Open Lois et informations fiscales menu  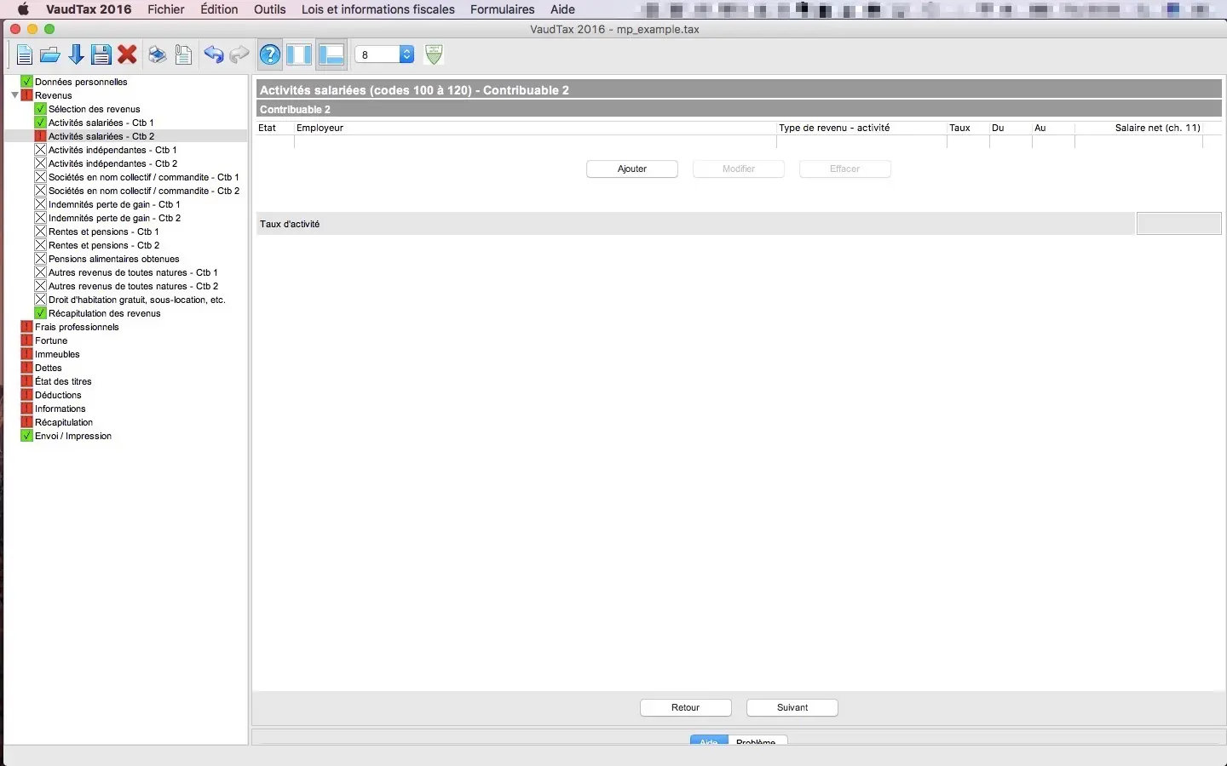tap(378, 9)
